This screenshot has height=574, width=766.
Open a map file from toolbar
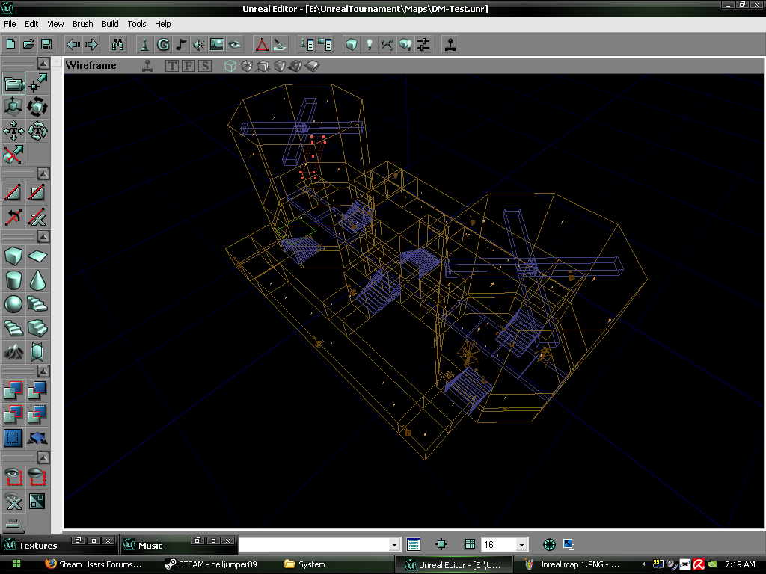click(28, 44)
